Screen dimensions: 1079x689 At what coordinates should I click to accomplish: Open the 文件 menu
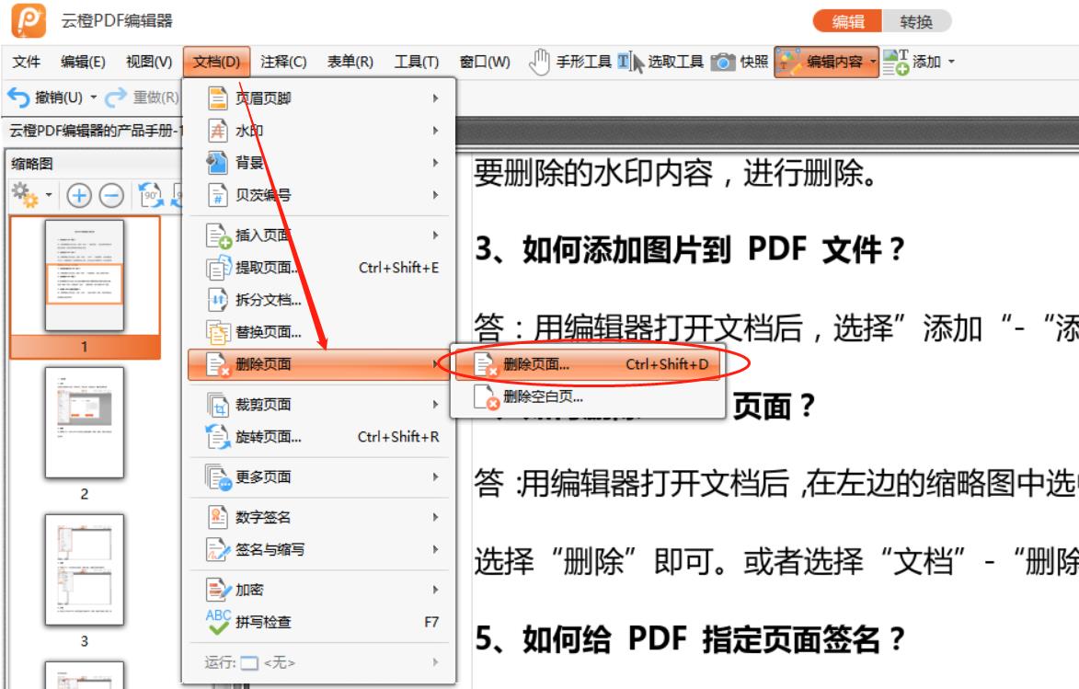[x=26, y=62]
